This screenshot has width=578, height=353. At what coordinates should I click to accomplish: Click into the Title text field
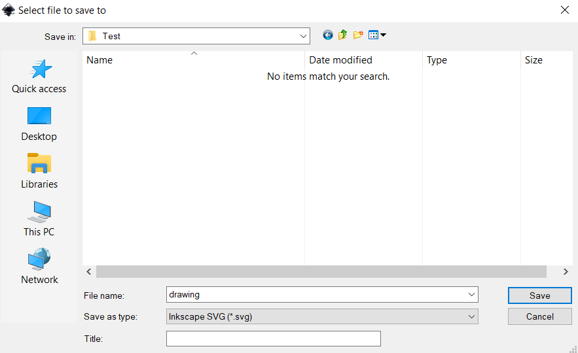(x=273, y=339)
